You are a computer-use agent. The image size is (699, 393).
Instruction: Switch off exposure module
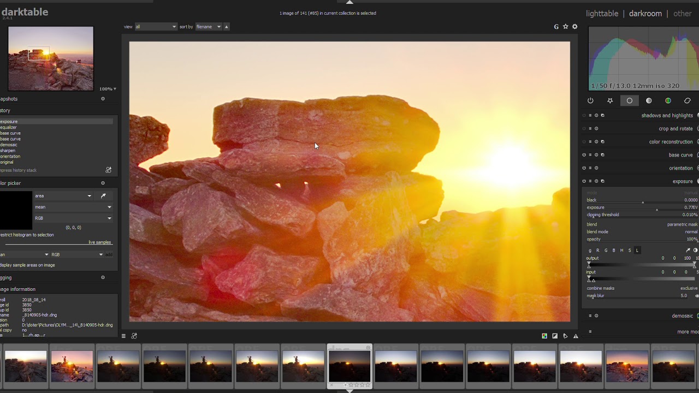click(584, 181)
